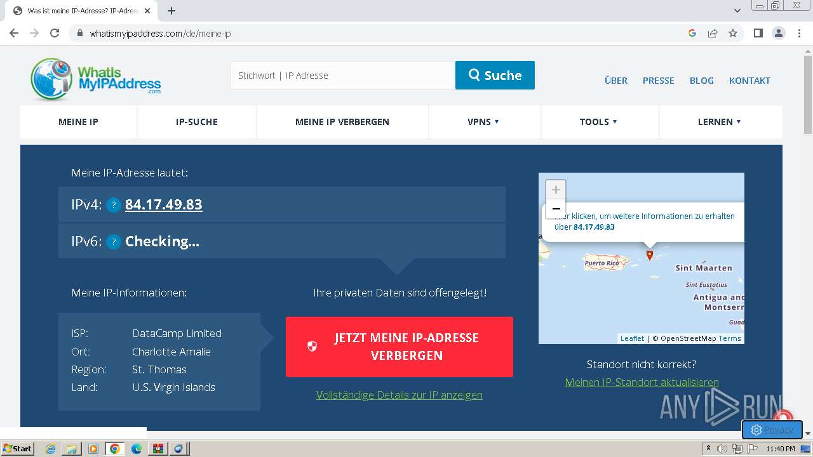Image resolution: width=813 pixels, height=457 pixels.
Task: Click the address bar URL
Action: tap(160, 33)
